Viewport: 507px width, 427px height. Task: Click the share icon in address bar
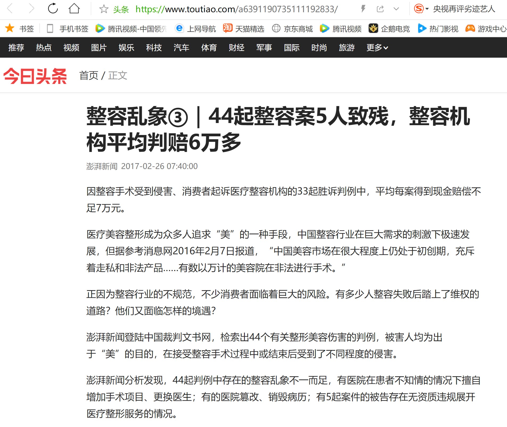coord(380,9)
